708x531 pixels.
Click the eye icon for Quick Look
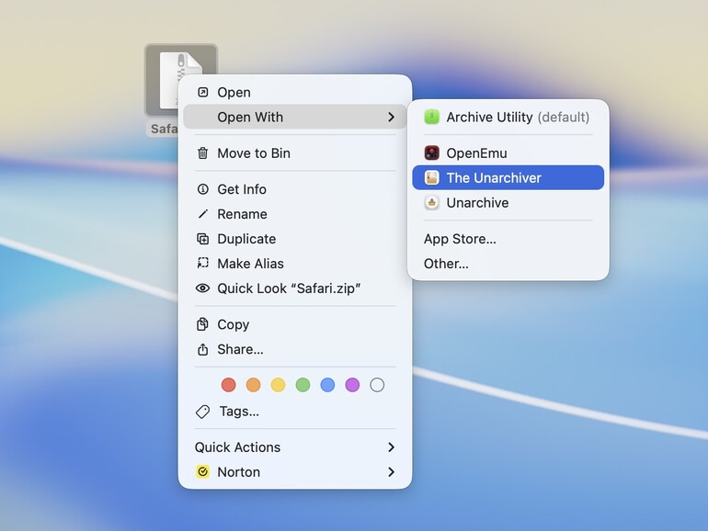202,288
